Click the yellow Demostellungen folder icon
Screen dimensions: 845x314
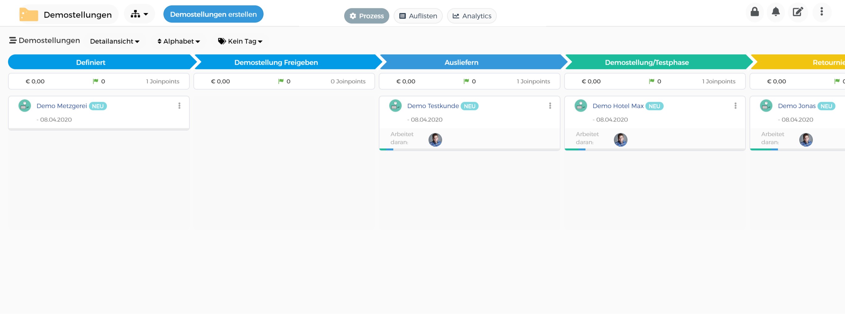(x=28, y=14)
